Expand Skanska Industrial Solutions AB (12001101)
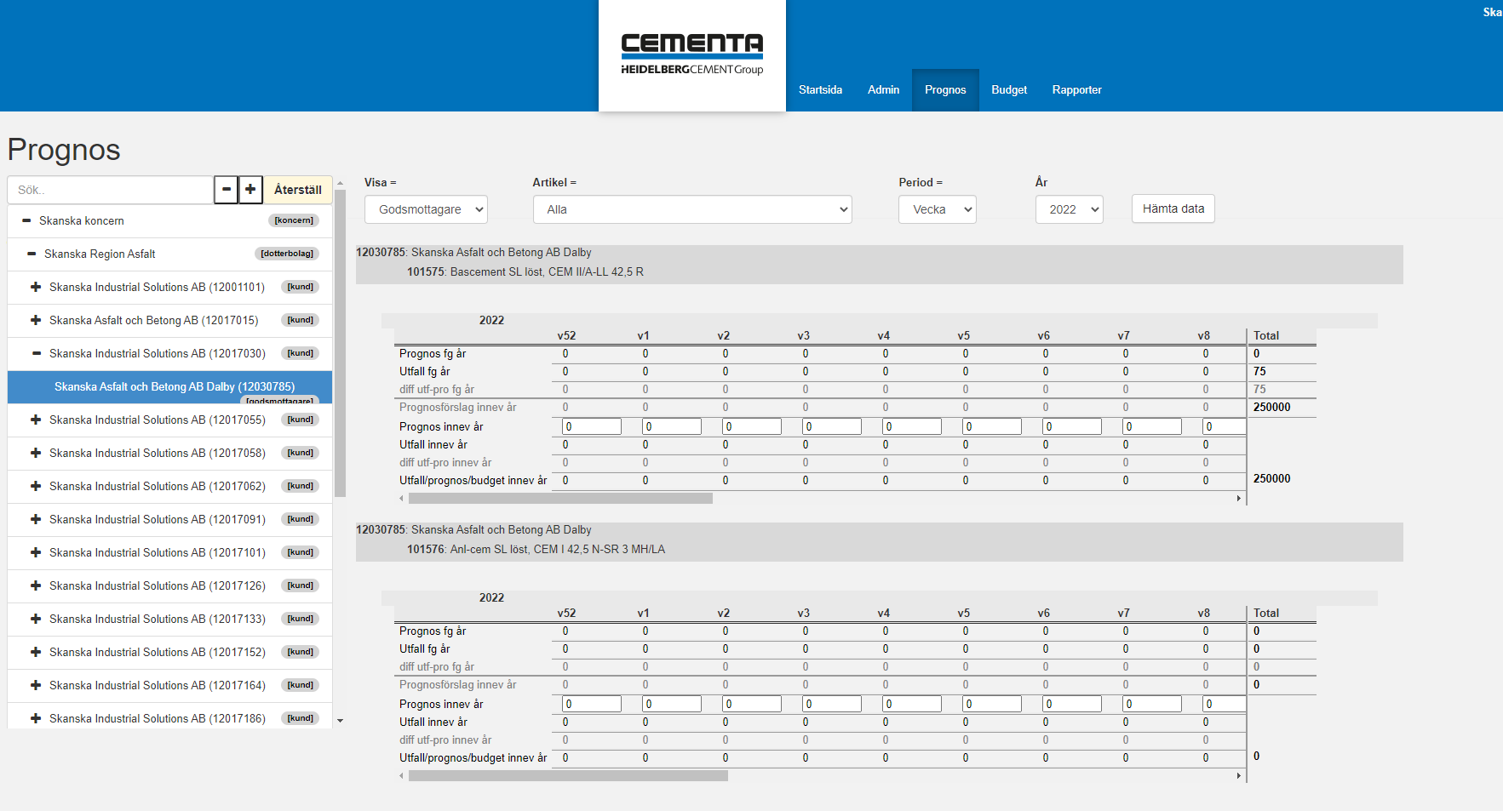 (x=36, y=287)
